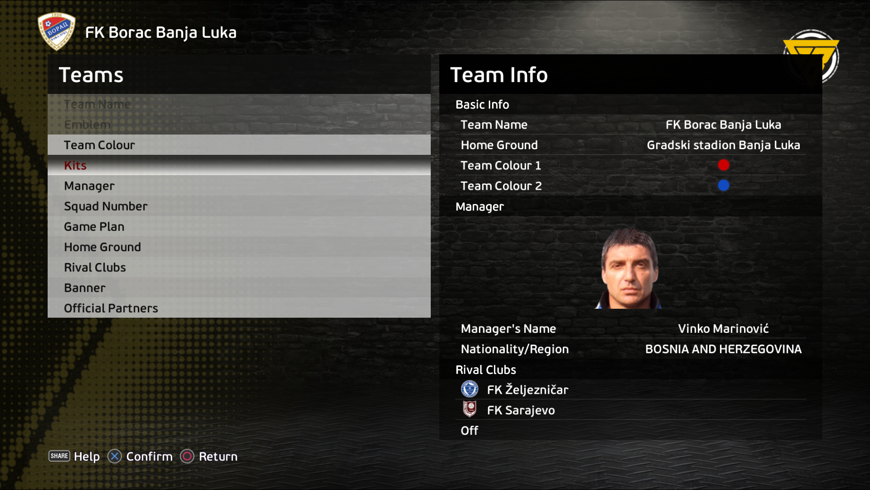This screenshot has width=870, height=490.
Task: Click the FK Sarajevo rival club badge
Action: coord(469,409)
